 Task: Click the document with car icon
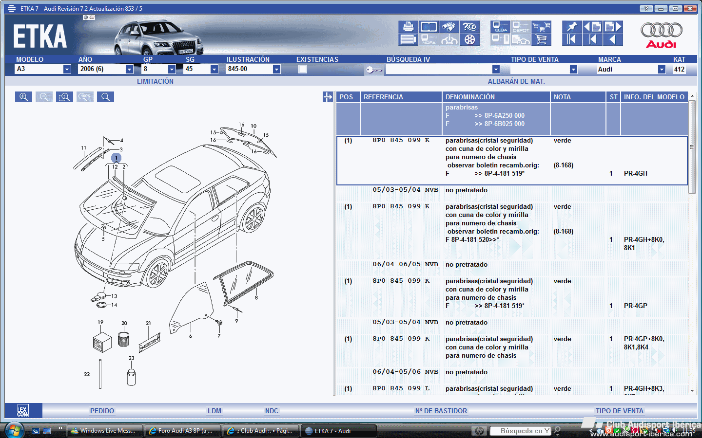521,39
